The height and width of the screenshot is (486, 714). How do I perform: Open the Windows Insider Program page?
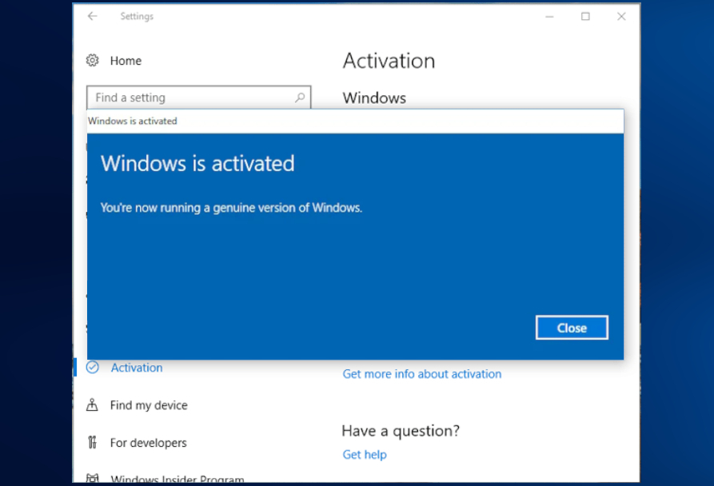click(177, 477)
